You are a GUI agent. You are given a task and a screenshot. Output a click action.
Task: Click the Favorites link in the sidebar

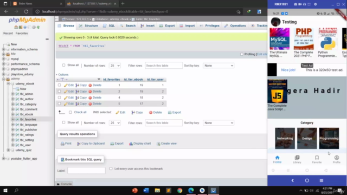coord(22,33)
